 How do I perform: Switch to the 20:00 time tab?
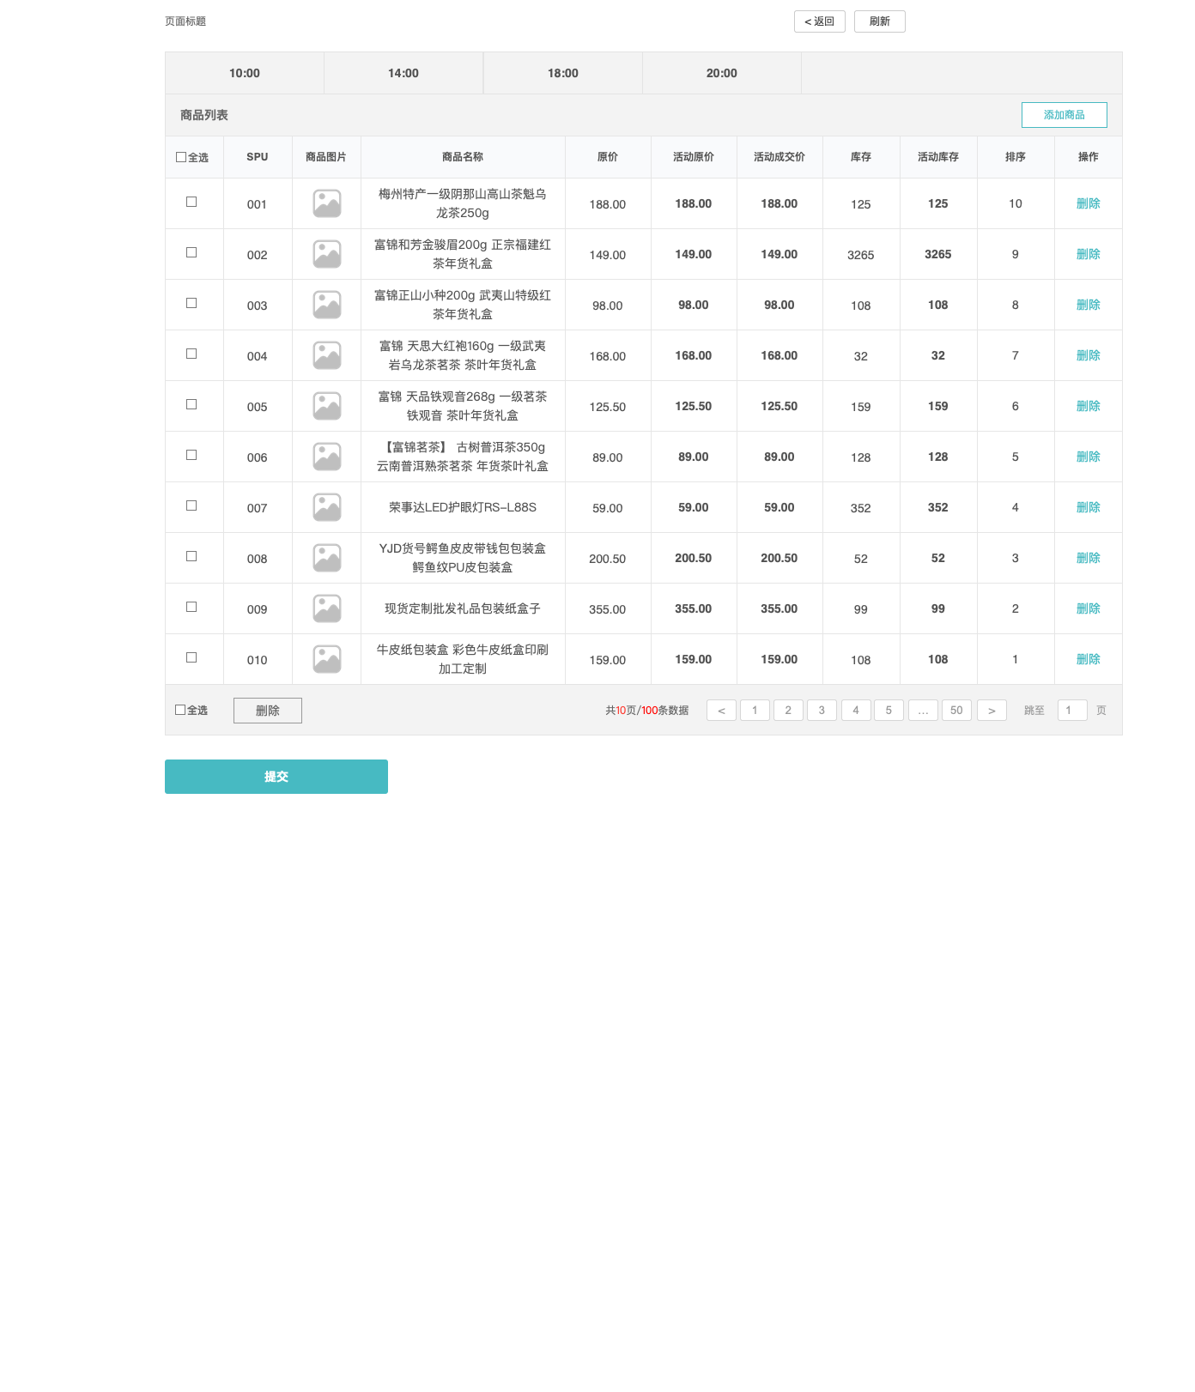tap(722, 73)
